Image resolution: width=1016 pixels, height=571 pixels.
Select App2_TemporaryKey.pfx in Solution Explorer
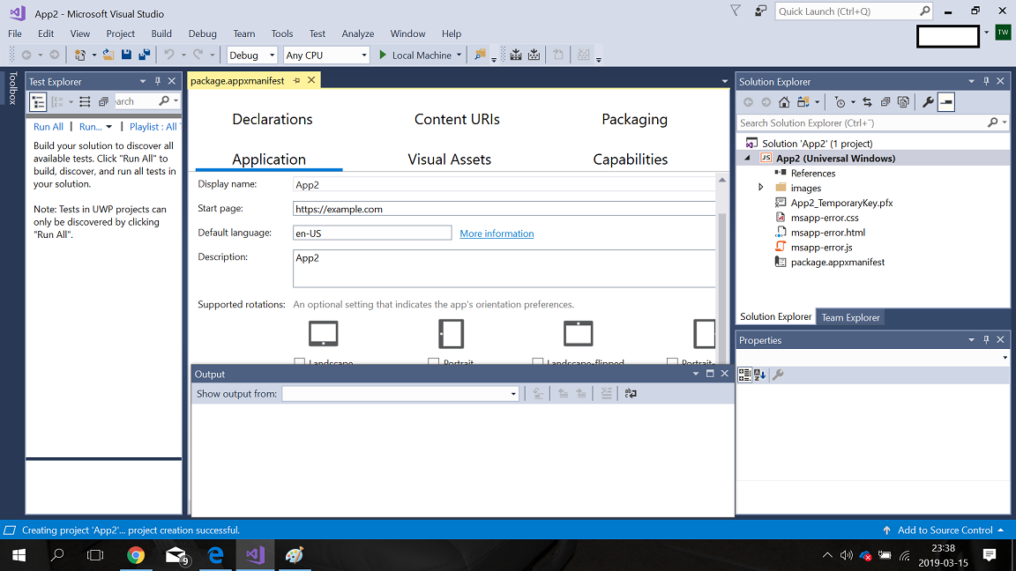841,203
